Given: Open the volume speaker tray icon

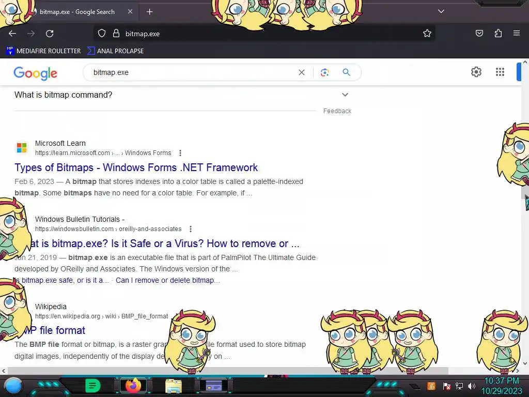Looking at the screenshot, I should [472, 386].
